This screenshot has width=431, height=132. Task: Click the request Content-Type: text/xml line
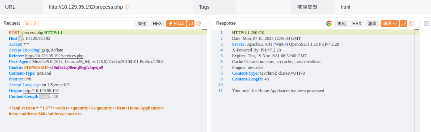[30, 73]
